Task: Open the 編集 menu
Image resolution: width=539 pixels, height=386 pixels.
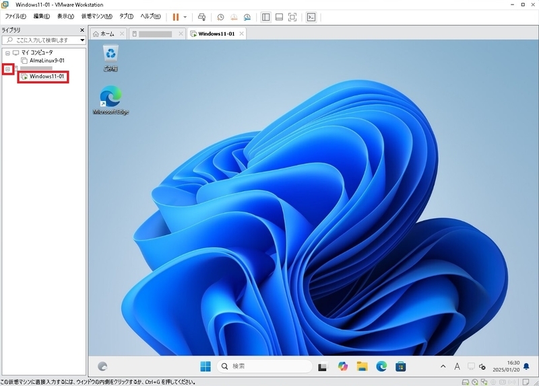Action: [42, 16]
